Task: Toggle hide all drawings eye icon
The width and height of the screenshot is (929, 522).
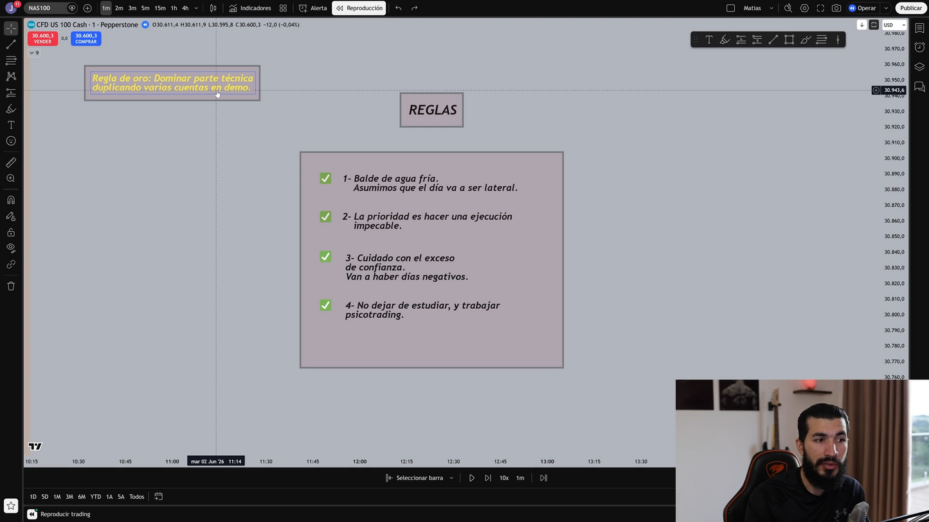Action: (11, 248)
